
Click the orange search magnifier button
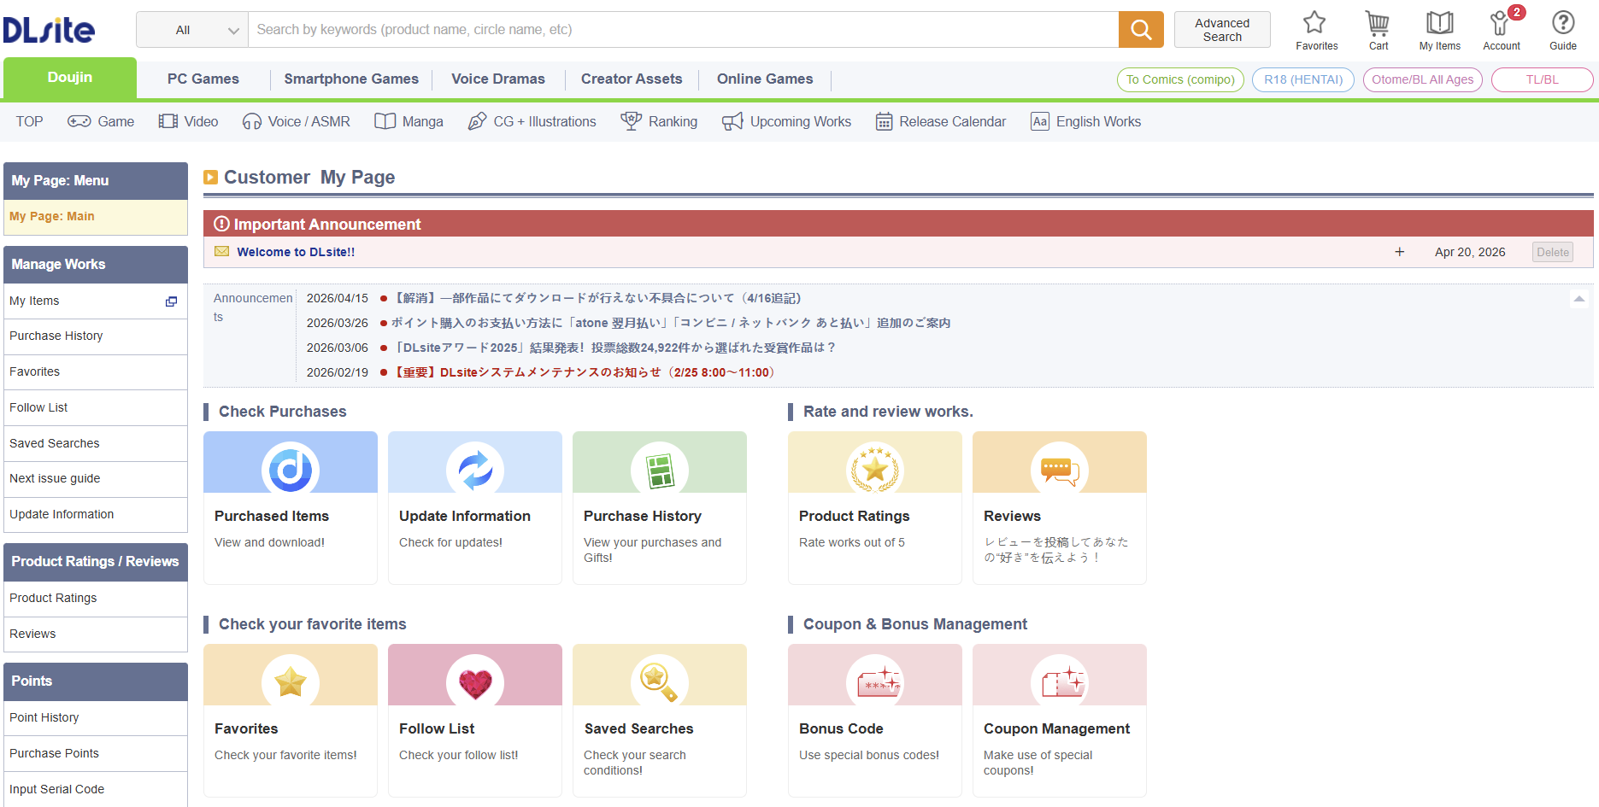point(1141,30)
